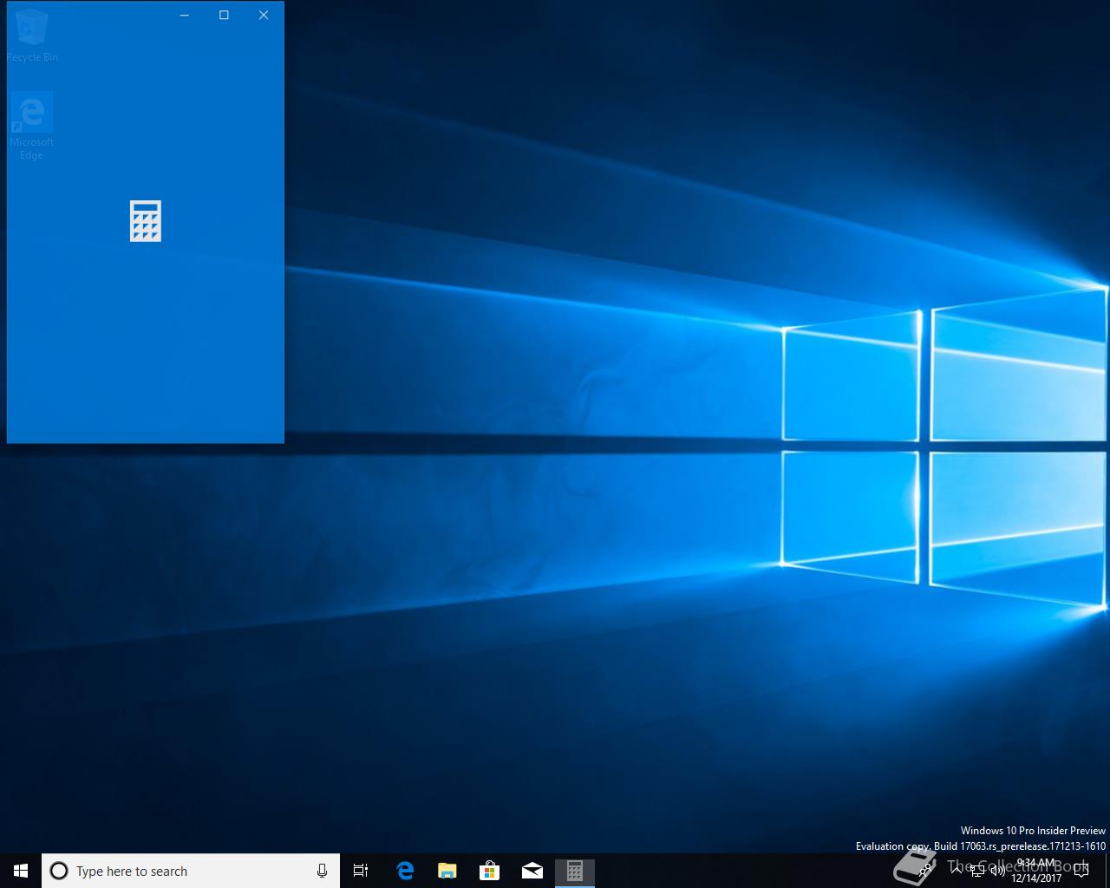
Task: Launch Microsoft Edge from the taskbar
Action: [404, 871]
